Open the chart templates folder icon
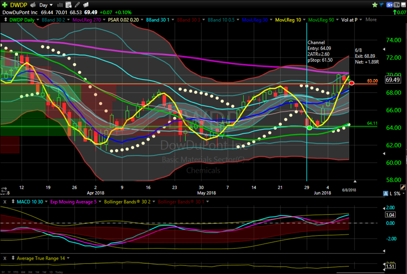Viewport: 407px width, 274px height. [x=86, y=5]
